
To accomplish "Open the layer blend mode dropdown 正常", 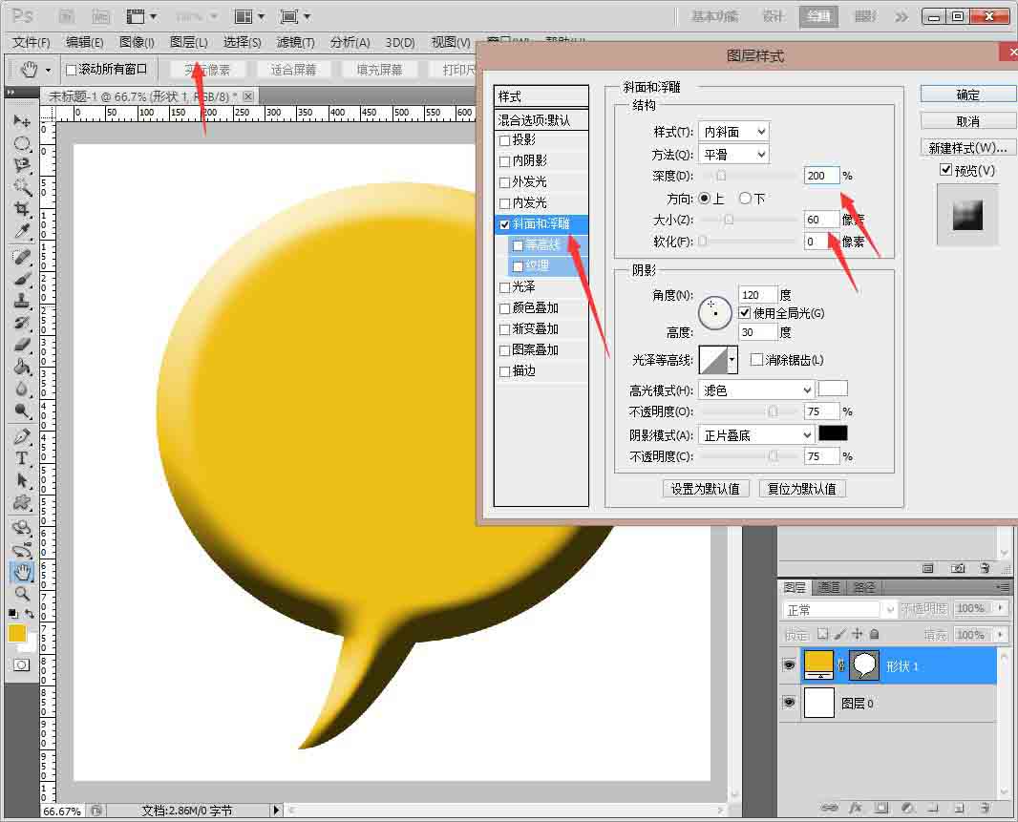I will point(839,610).
